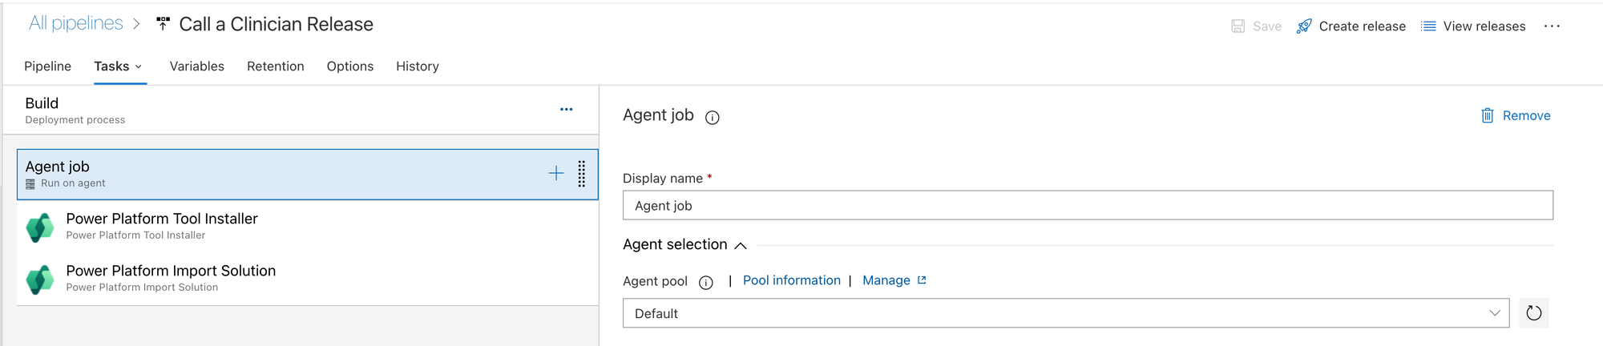The height and width of the screenshot is (346, 1603).
Task: Select the Power Platform Import Solution task
Action: pos(171,278)
